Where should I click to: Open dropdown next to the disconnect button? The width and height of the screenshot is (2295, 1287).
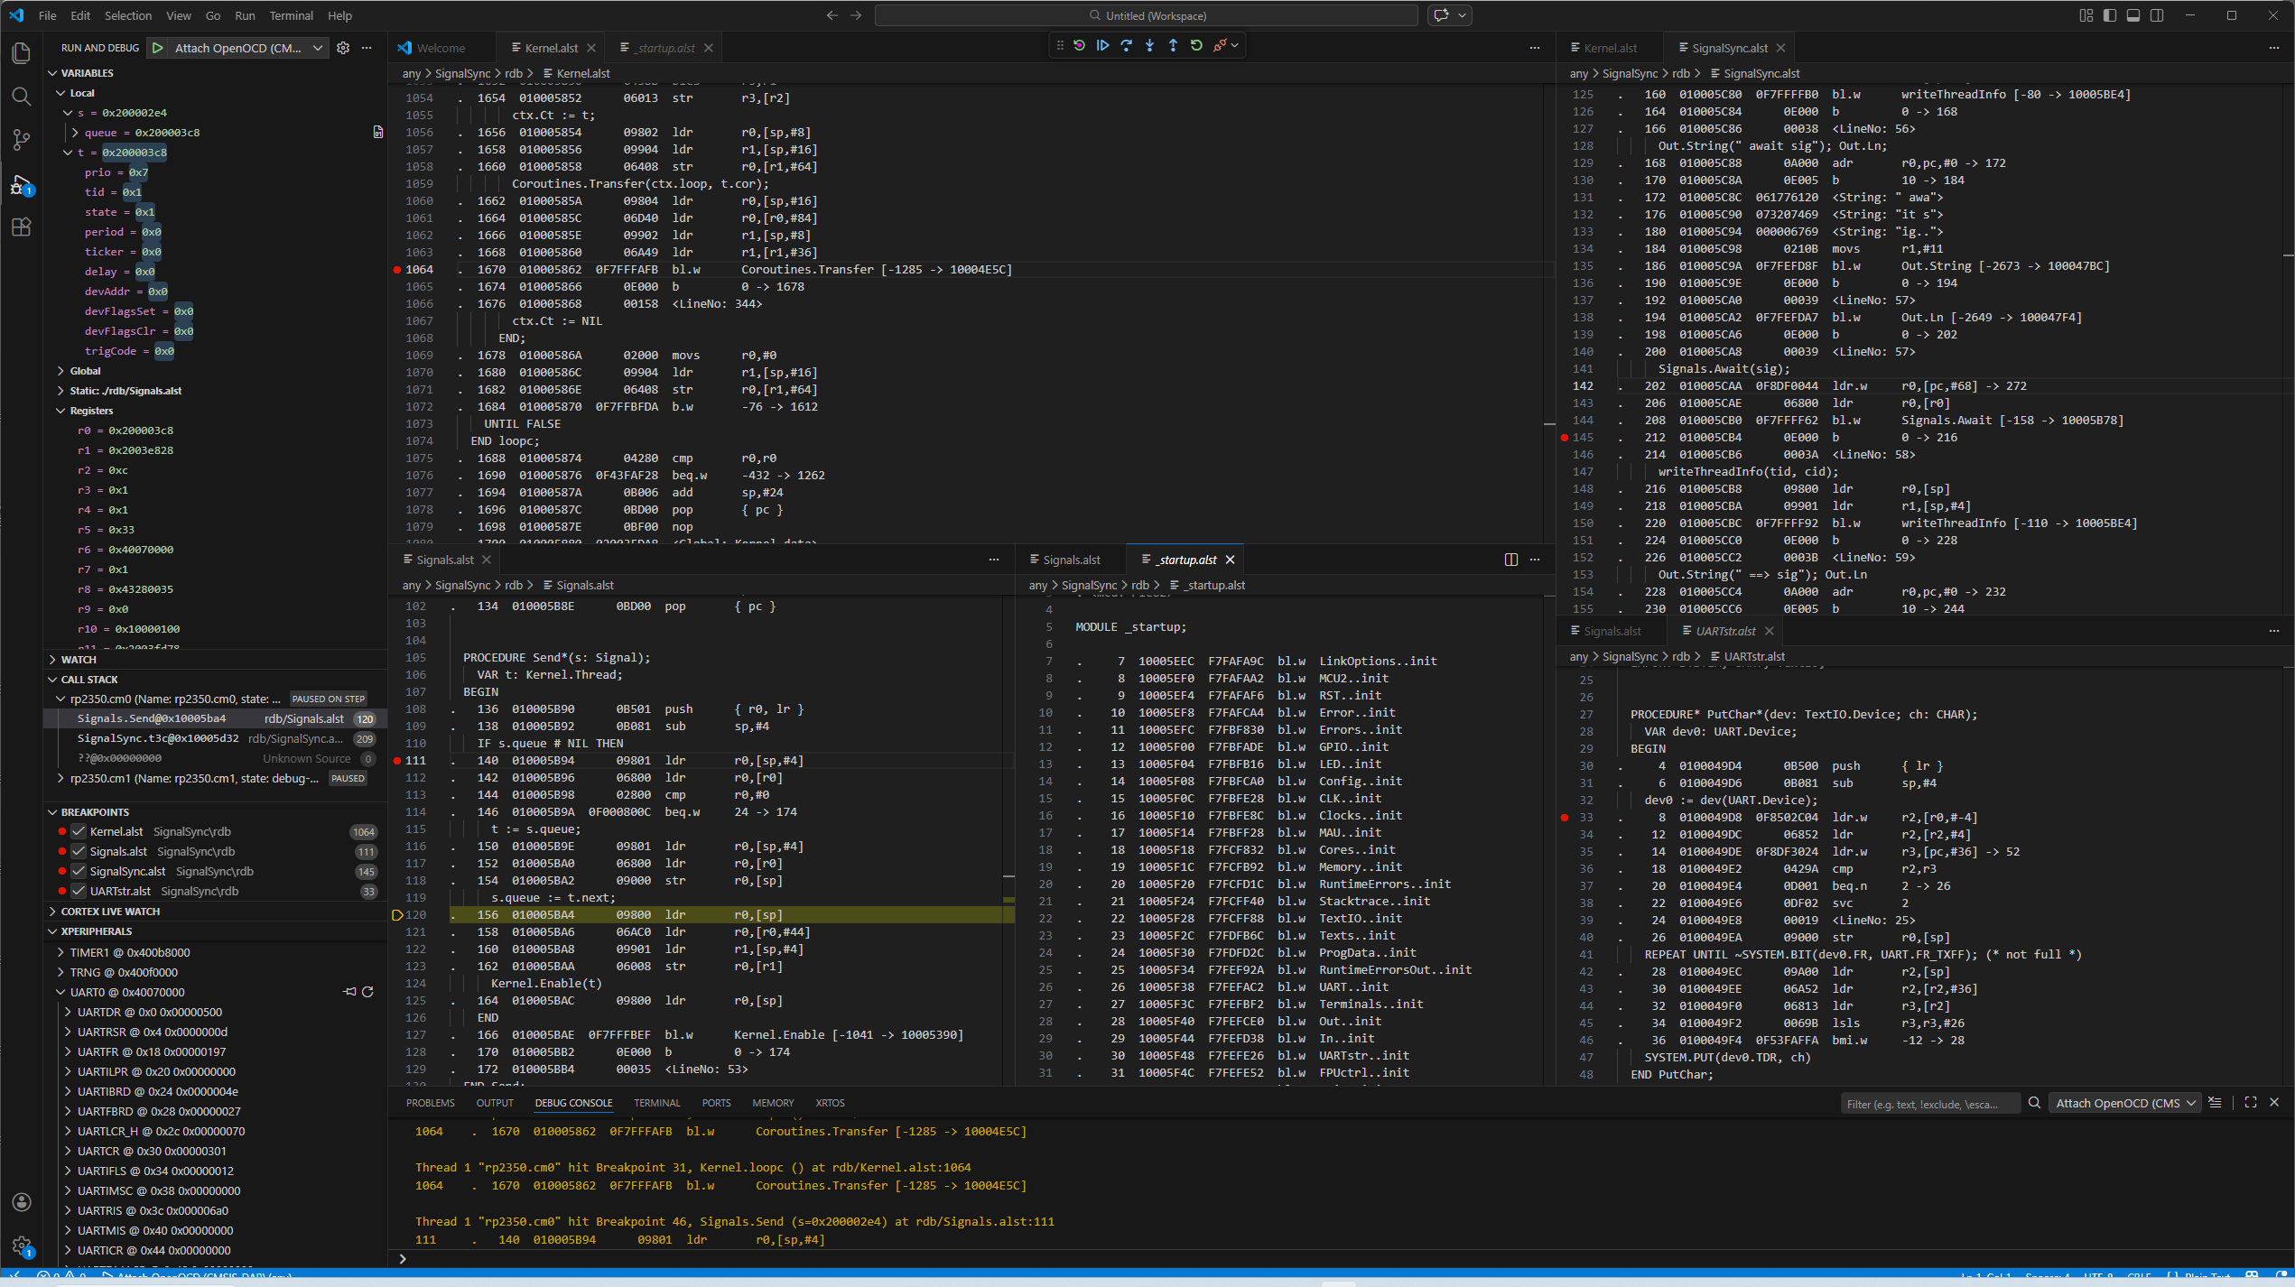coord(1235,45)
